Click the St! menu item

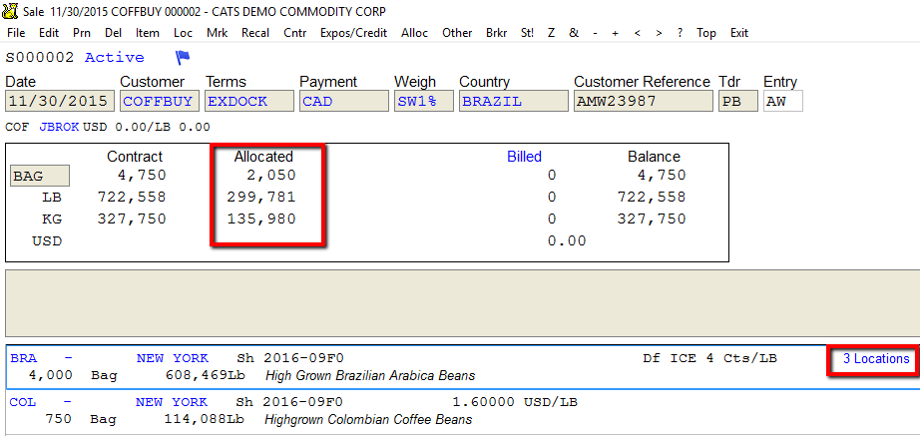pyautogui.click(x=527, y=33)
